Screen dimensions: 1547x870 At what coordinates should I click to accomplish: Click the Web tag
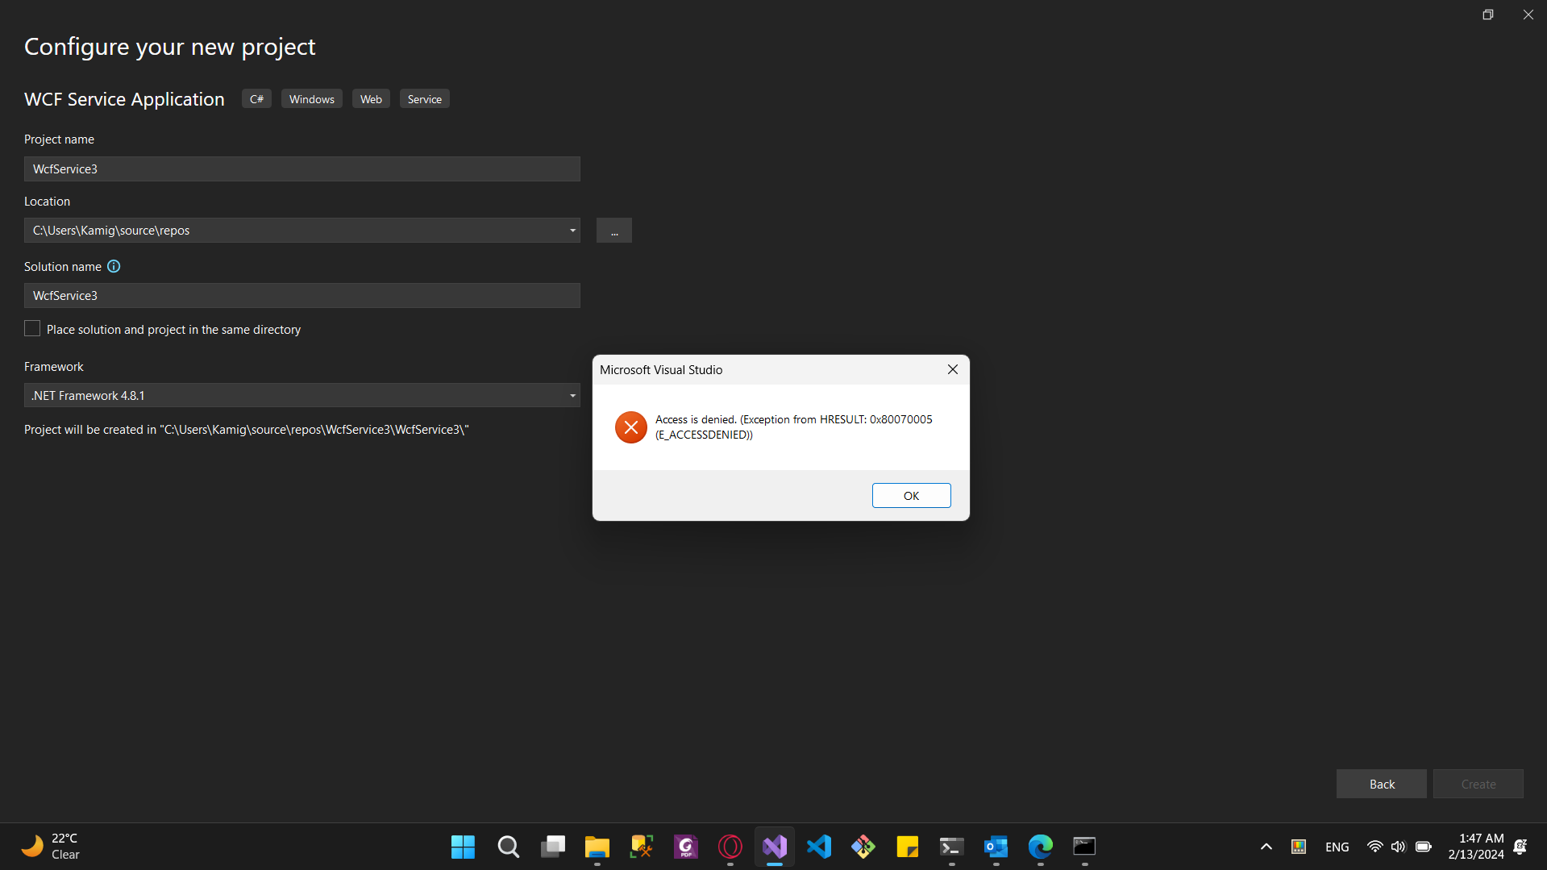click(371, 99)
